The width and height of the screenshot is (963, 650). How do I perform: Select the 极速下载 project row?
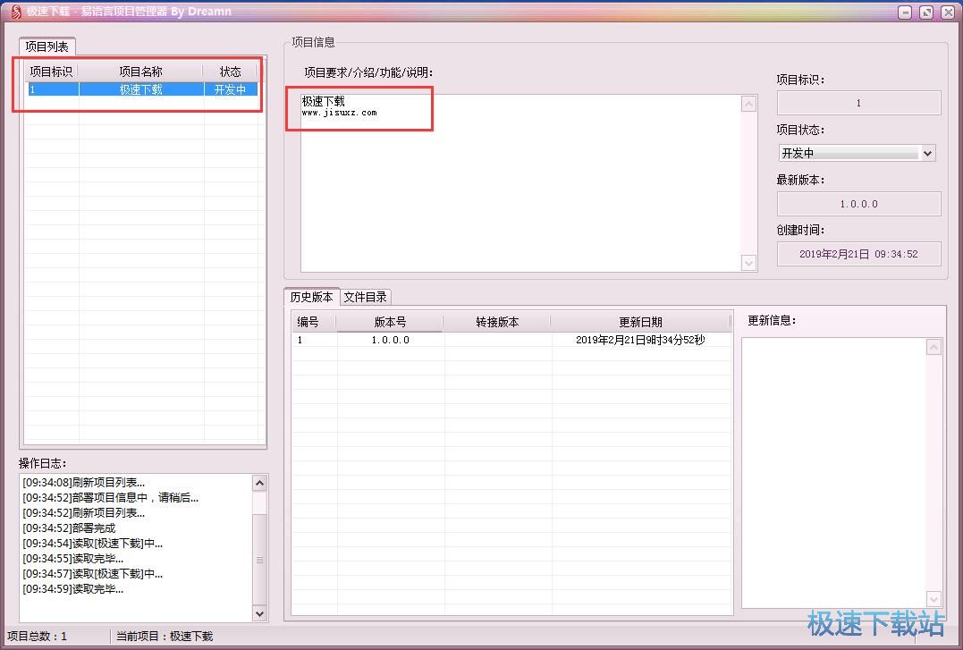pos(140,89)
